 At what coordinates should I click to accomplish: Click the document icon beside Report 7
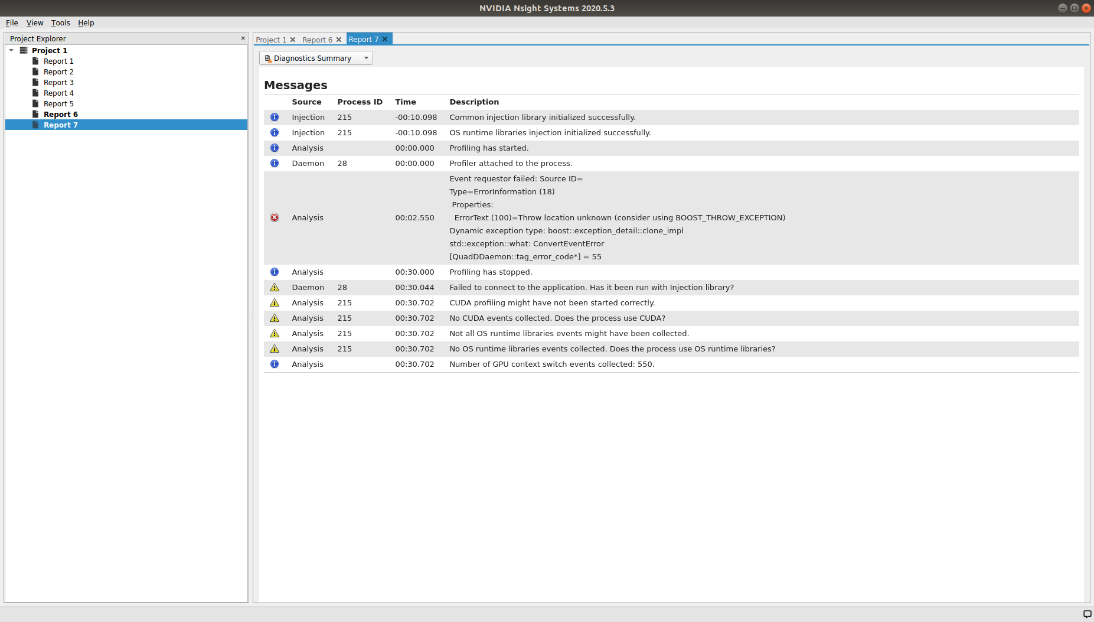click(x=35, y=125)
